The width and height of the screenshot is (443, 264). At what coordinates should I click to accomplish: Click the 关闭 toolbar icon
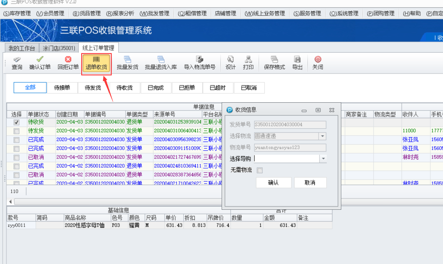click(318, 60)
